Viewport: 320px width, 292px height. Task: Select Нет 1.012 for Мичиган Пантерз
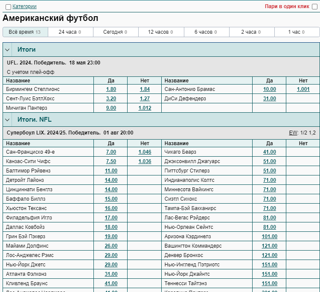[x=145, y=108]
